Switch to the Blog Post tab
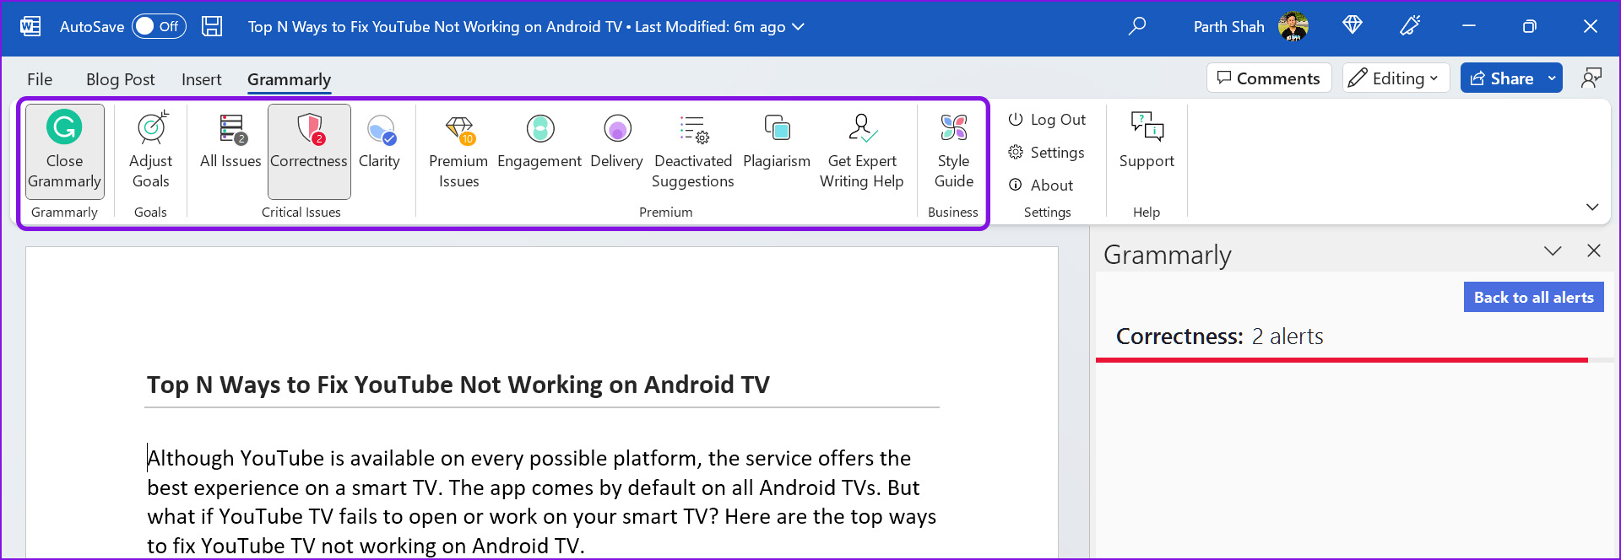 point(121,79)
